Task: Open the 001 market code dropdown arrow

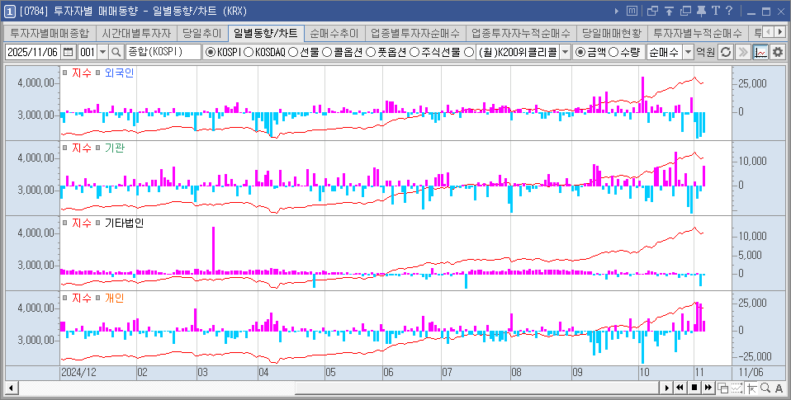Action: [x=102, y=52]
